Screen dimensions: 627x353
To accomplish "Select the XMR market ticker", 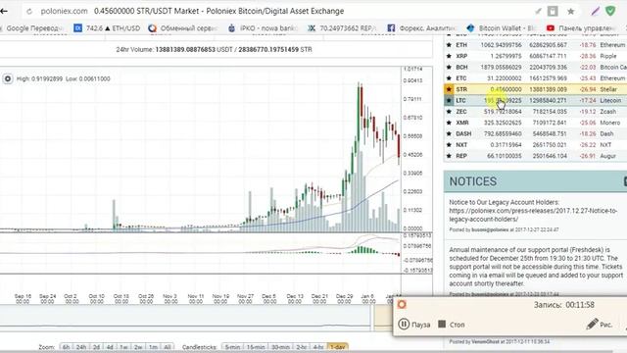I will coord(462,123).
